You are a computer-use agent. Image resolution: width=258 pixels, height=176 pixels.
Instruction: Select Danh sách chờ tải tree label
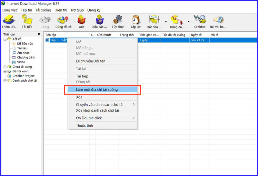coord(25,81)
